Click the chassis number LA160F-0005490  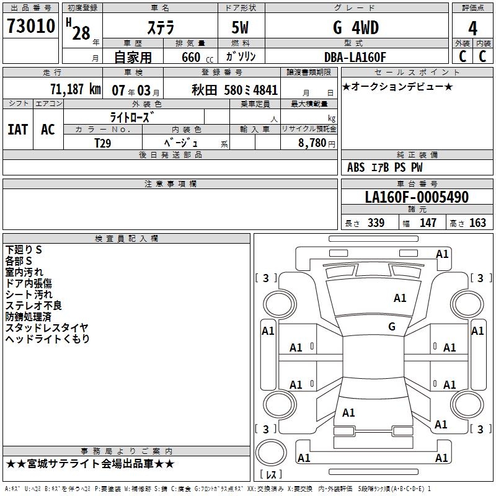(417, 197)
